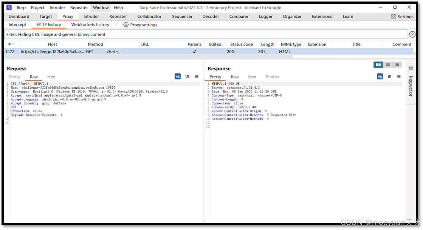Select Response Raw view tab
The width and height of the screenshot is (423, 230).
click(235, 77)
